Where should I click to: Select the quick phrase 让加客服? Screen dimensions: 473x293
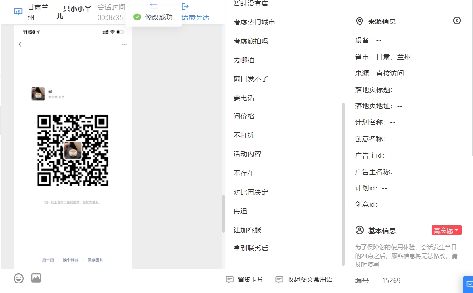click(247, 230)
